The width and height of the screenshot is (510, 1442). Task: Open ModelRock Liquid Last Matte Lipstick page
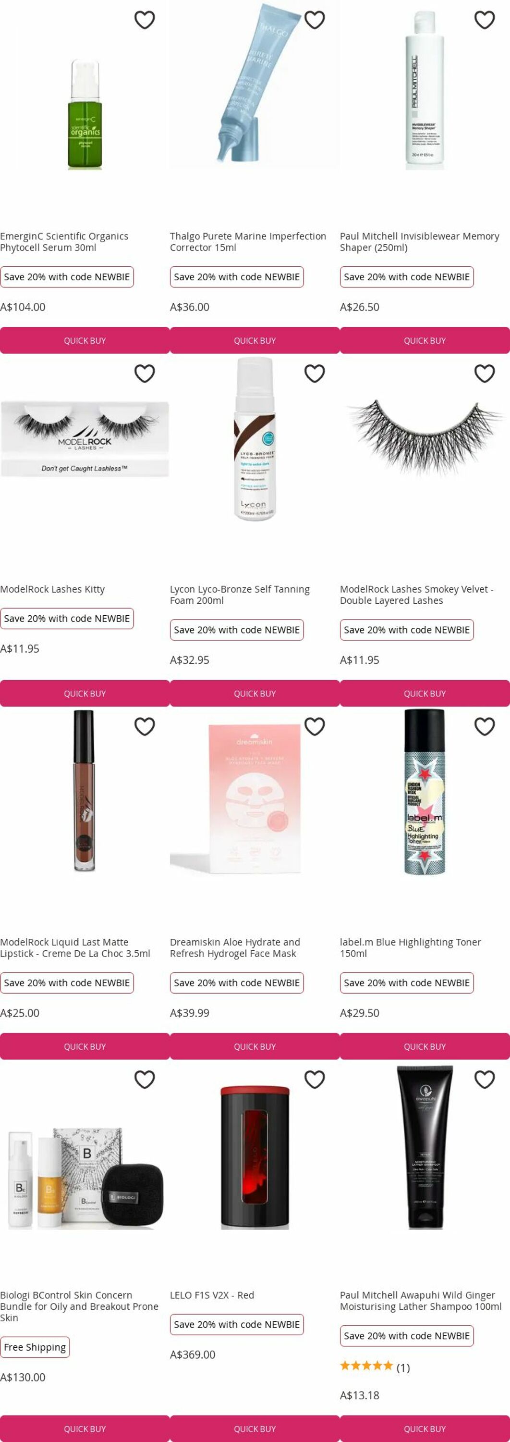coord(75,948)
